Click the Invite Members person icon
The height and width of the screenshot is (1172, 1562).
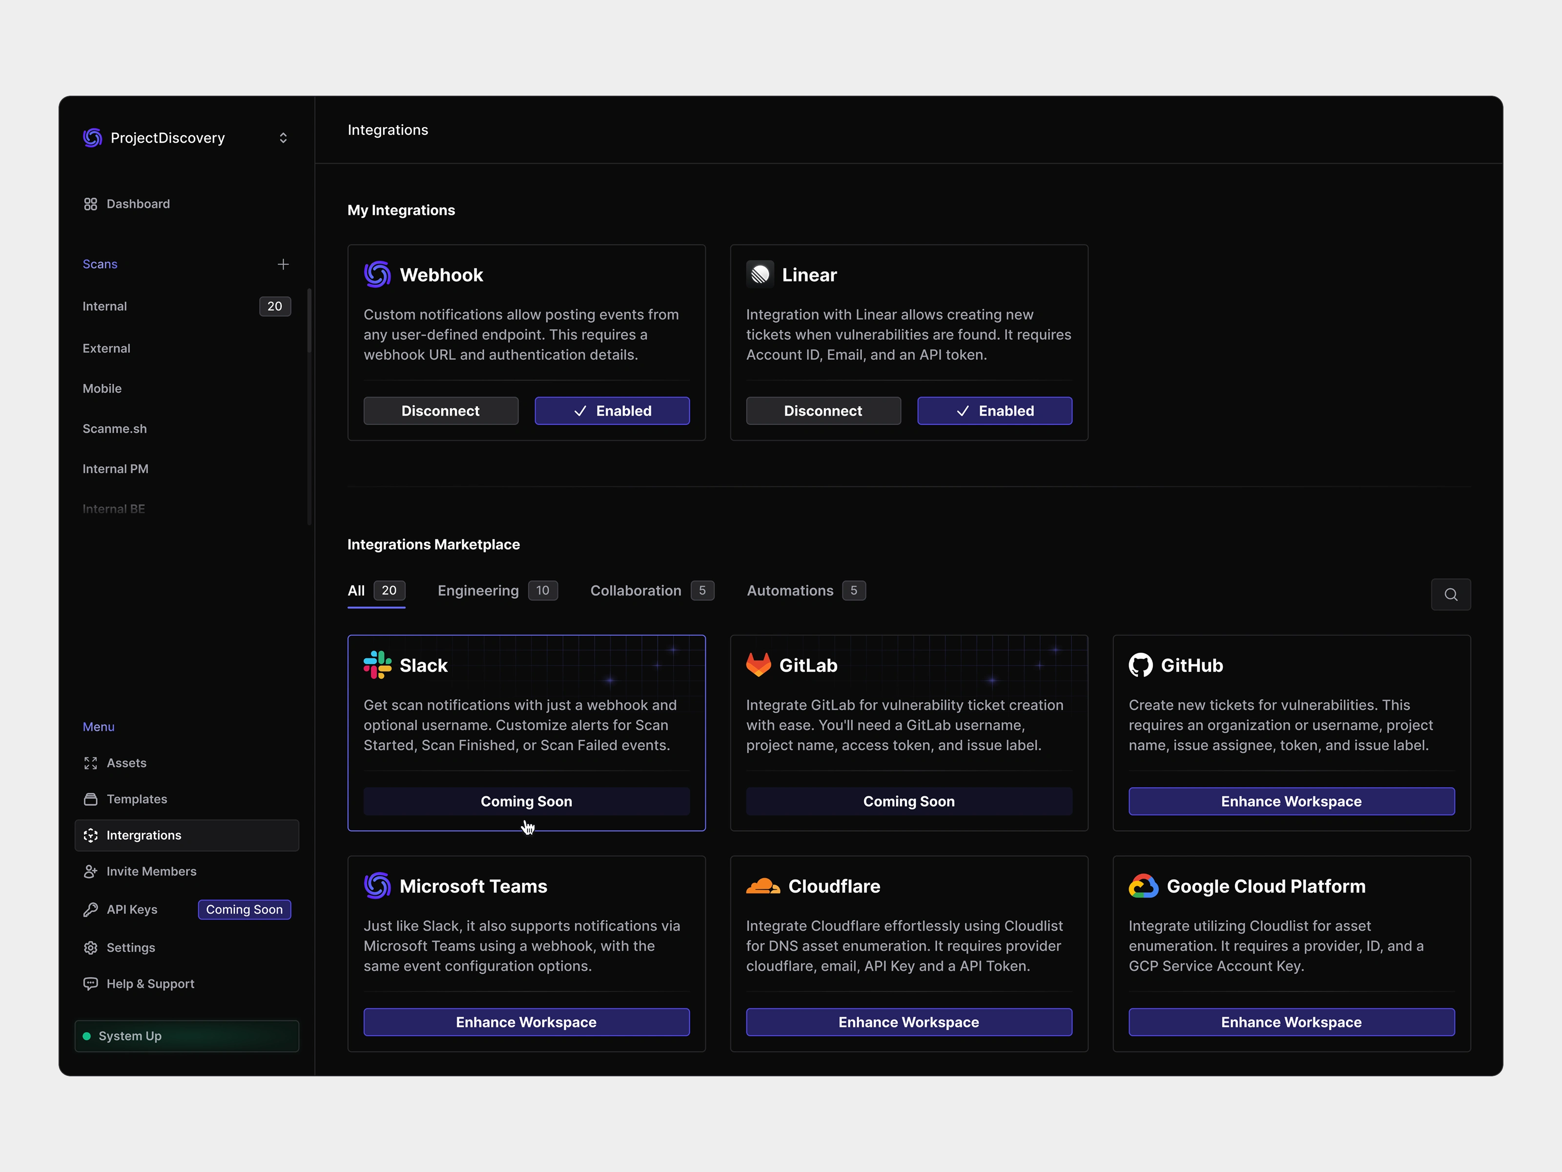(x=90, y=872)
